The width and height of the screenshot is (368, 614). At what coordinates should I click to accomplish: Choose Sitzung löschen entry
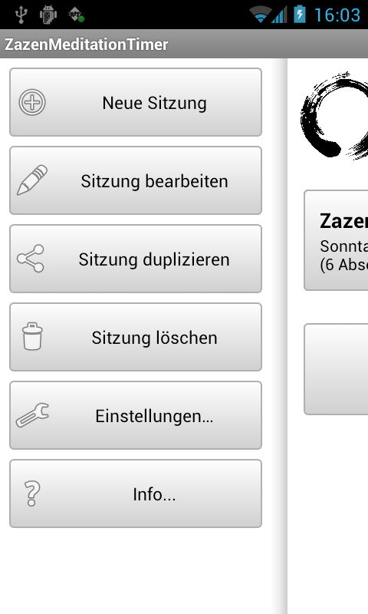[136, 337]
